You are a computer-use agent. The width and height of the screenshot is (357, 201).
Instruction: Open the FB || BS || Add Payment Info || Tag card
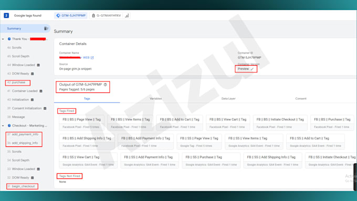[145, 142]
